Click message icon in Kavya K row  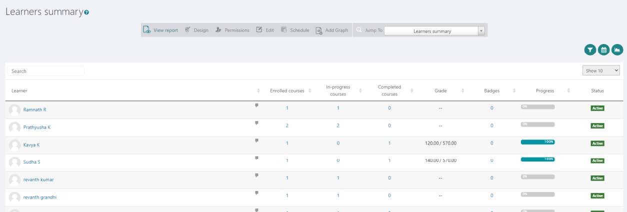(257, 140)
